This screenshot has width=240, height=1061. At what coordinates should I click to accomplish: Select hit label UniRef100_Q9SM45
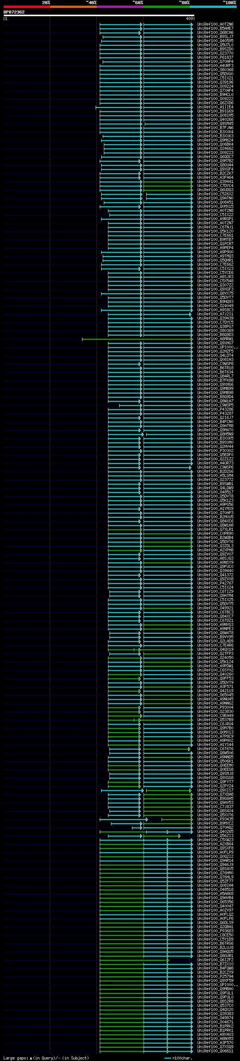coord(215,123)
